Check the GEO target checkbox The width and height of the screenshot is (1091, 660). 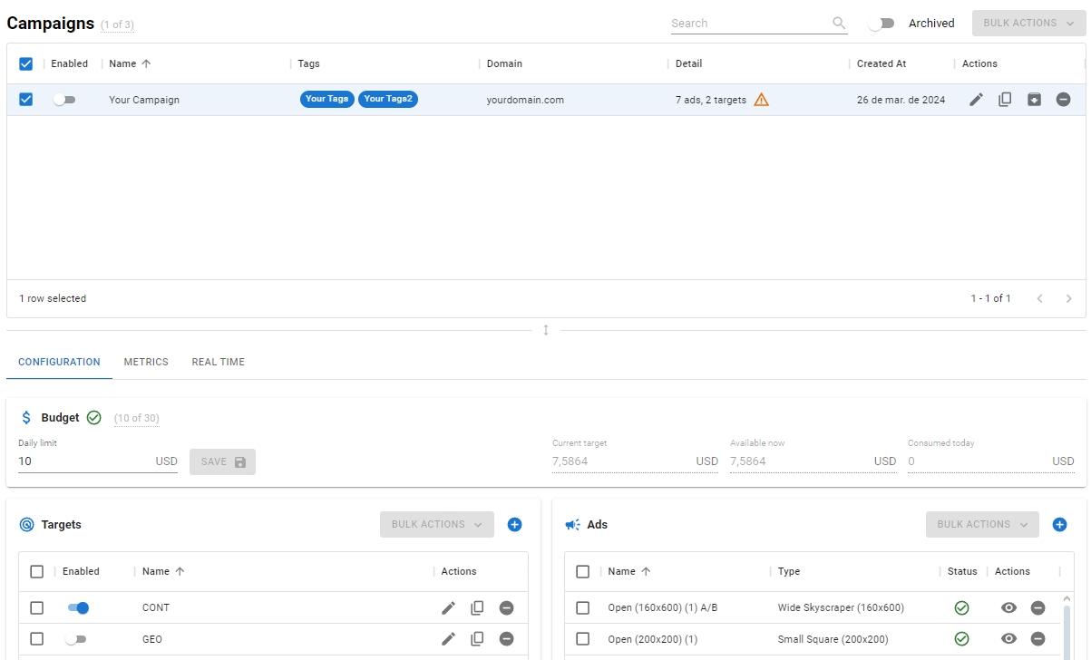(37, 639)
